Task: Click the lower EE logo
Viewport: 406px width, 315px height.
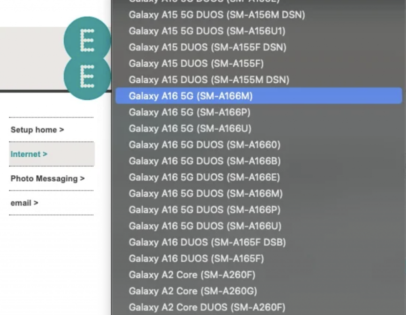Action: point(87,76)
